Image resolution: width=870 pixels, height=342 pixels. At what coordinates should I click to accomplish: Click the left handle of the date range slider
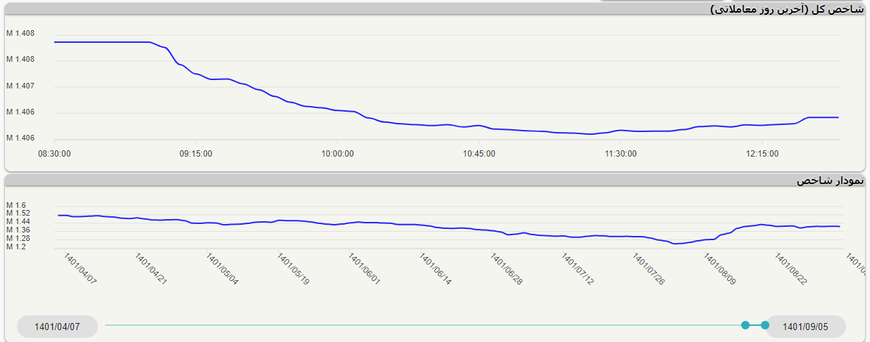pos(745,325)
